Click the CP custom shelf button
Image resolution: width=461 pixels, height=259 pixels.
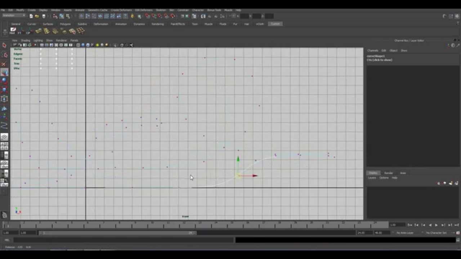(28, 31)
